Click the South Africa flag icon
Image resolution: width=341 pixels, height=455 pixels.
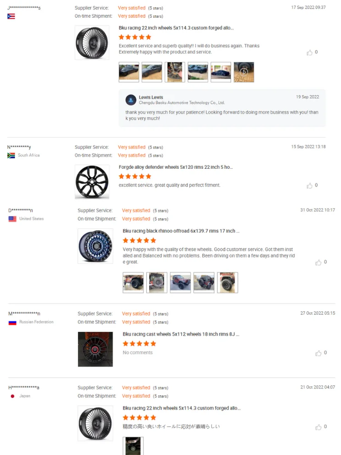coord(11,156)
